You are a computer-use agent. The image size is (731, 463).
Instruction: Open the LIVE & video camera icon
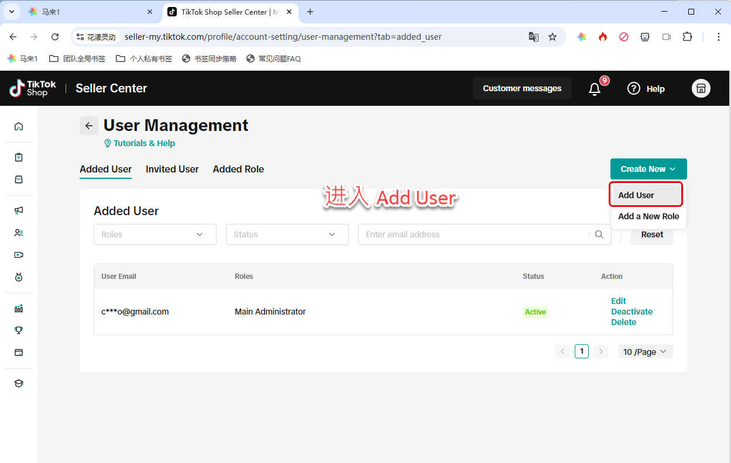19,255
